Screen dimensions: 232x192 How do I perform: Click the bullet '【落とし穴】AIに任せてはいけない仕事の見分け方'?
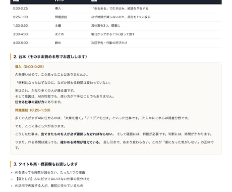pyautogui.click(x=52, y=179)
